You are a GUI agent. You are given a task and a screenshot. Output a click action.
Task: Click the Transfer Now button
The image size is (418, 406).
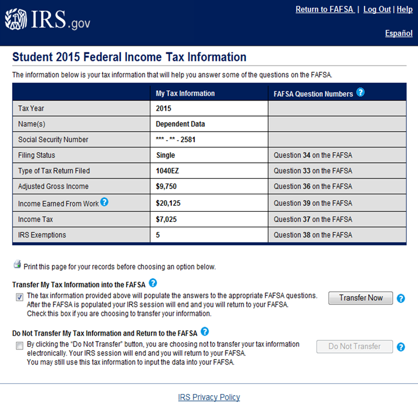tap(360, 298)
